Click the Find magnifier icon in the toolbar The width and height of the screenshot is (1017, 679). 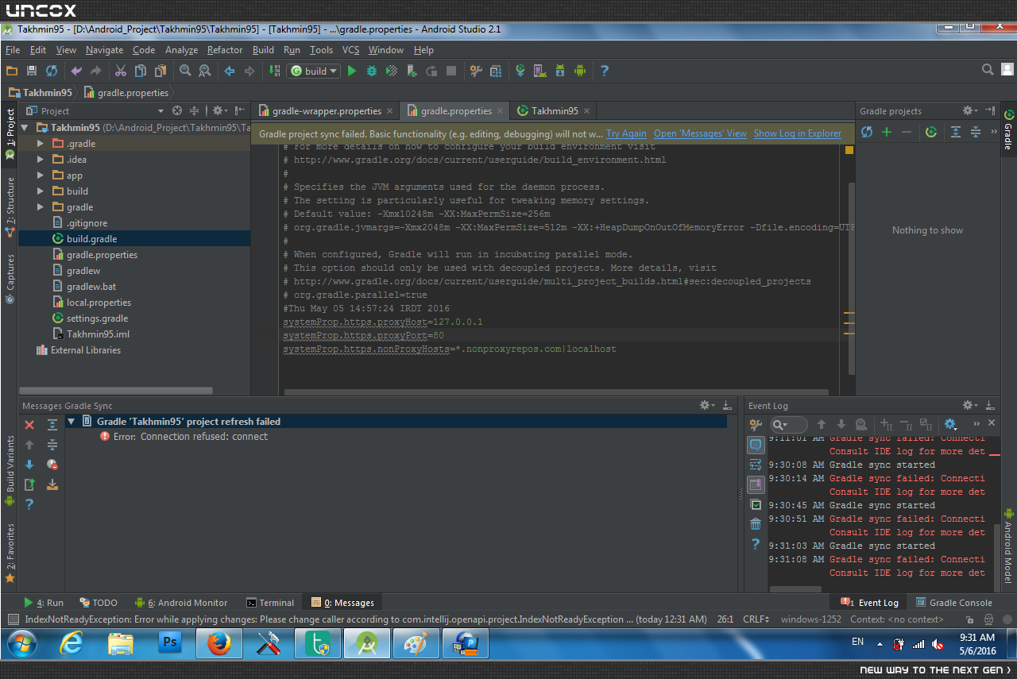tap(185, 71)
